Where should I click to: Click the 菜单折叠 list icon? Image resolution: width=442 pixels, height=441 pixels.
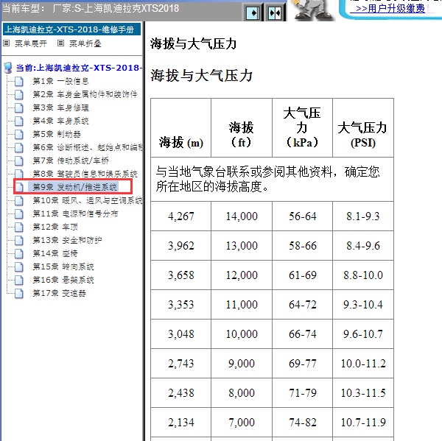[x=60, y=43]
